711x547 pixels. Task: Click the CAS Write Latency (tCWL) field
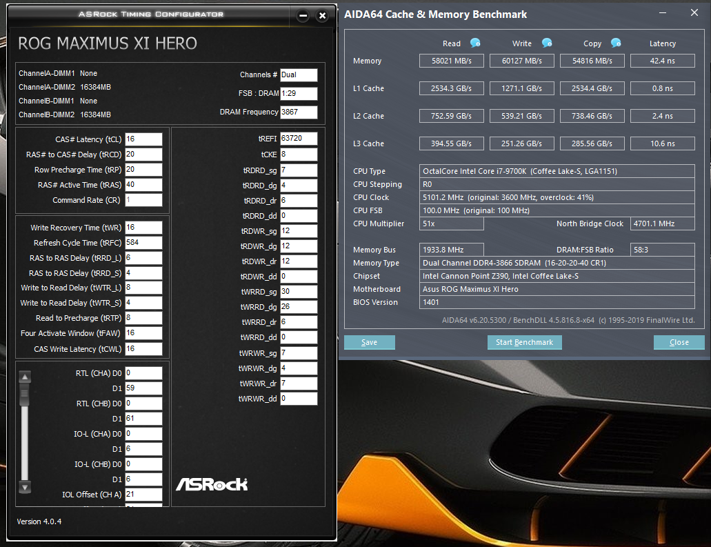143,349
